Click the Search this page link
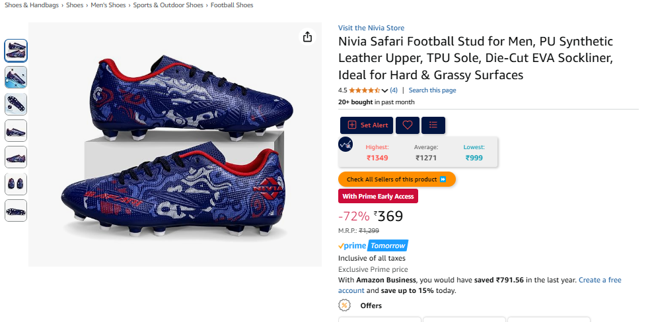The image size is (654, 322). coord(432,90)
